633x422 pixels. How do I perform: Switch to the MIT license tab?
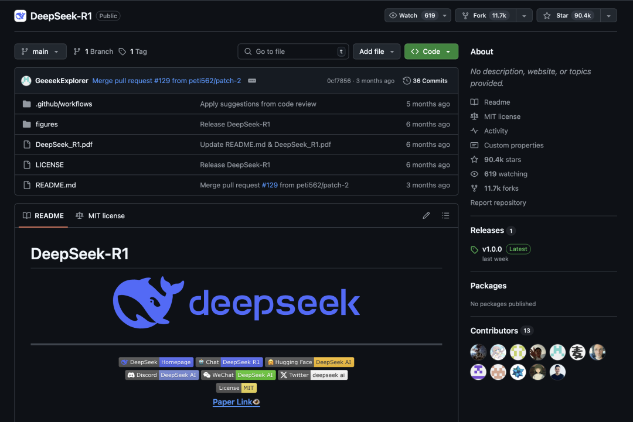pyautogui.click(x=100, y=215)
